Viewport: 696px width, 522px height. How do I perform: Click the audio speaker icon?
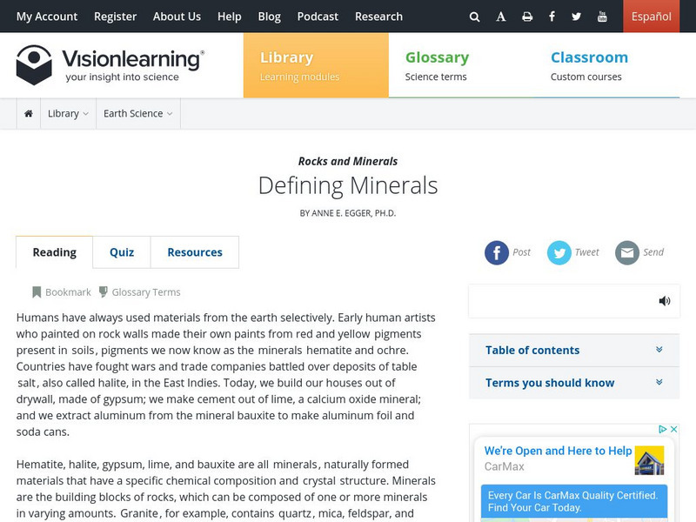[665, 301]
